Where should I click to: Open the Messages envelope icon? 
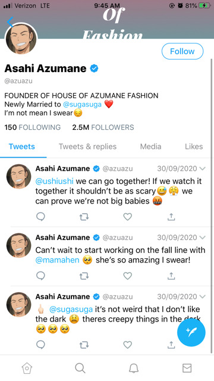coord(187,368)
